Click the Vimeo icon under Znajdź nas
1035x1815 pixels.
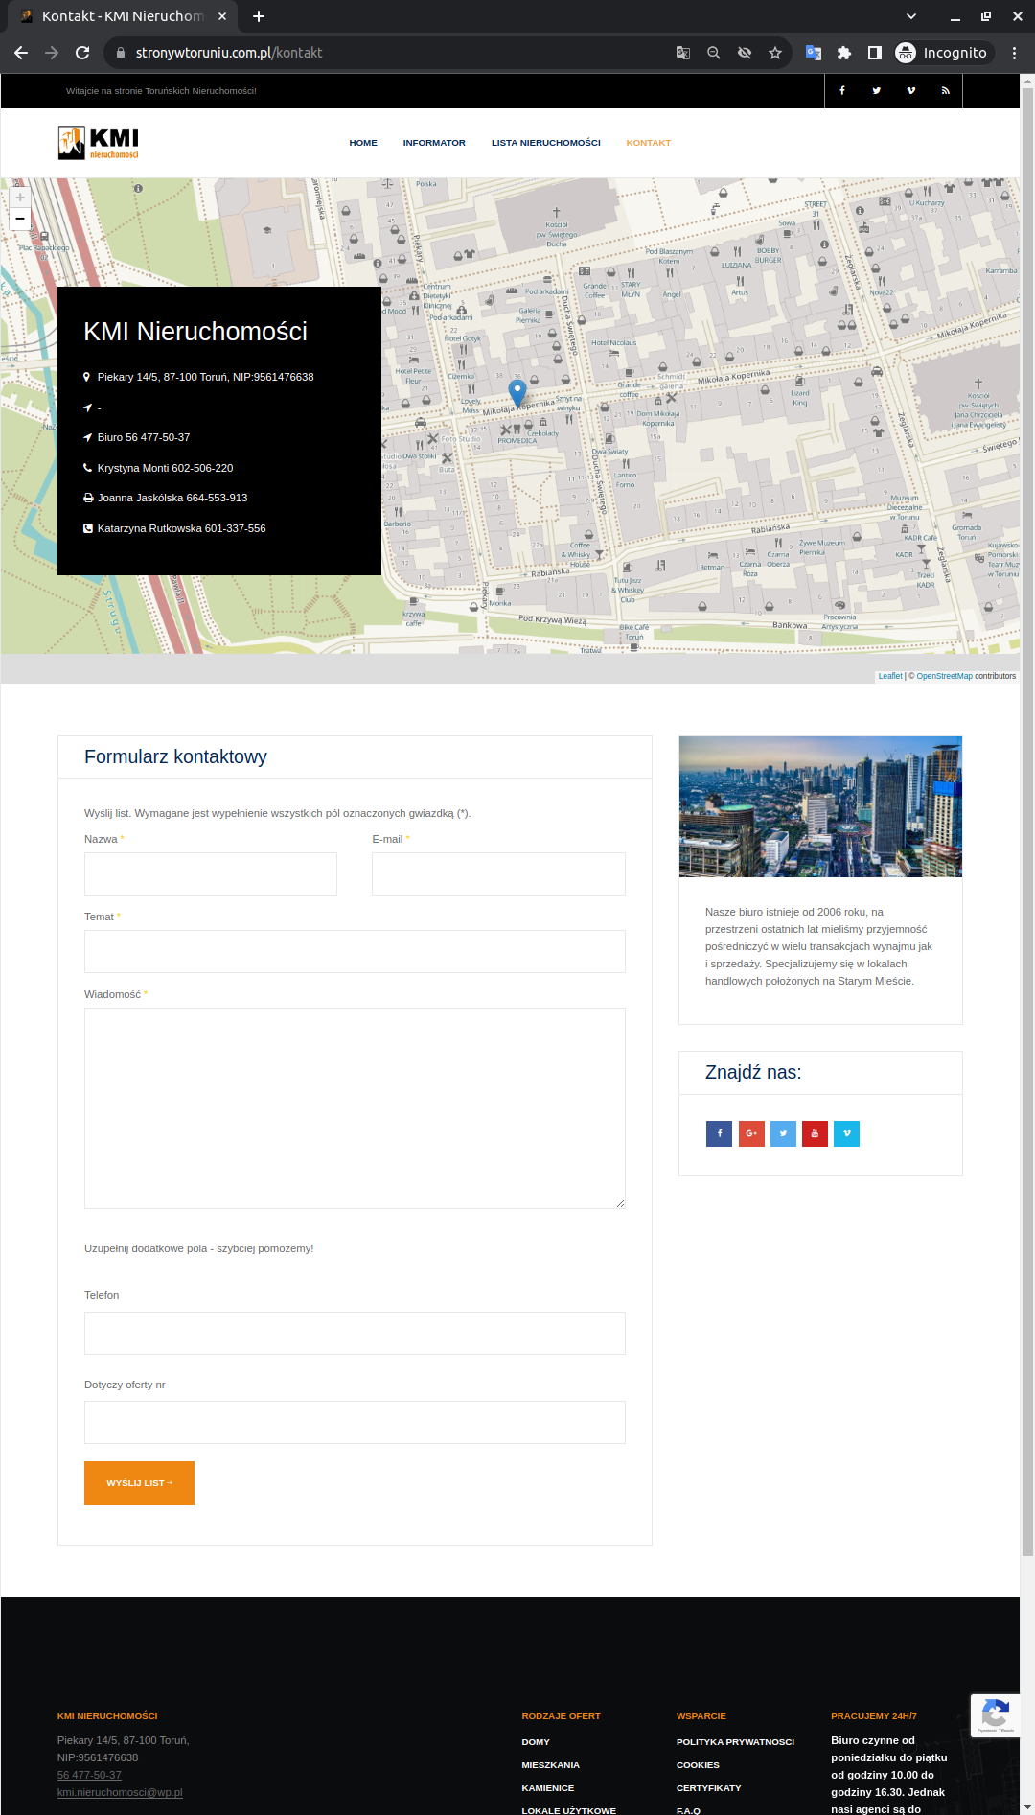click(846, 1133)
